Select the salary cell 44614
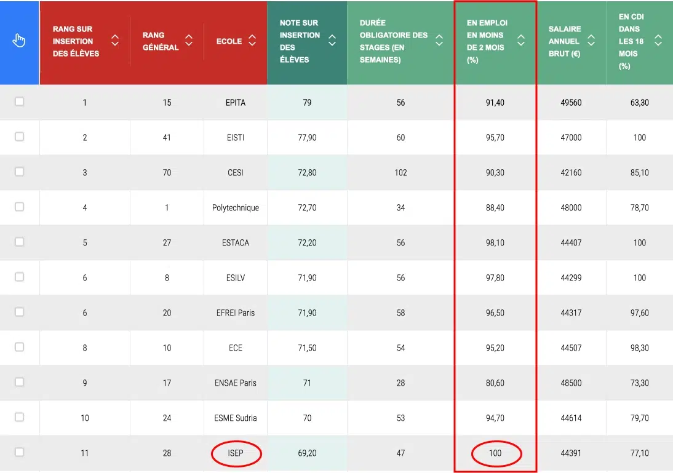 [571, 418]
